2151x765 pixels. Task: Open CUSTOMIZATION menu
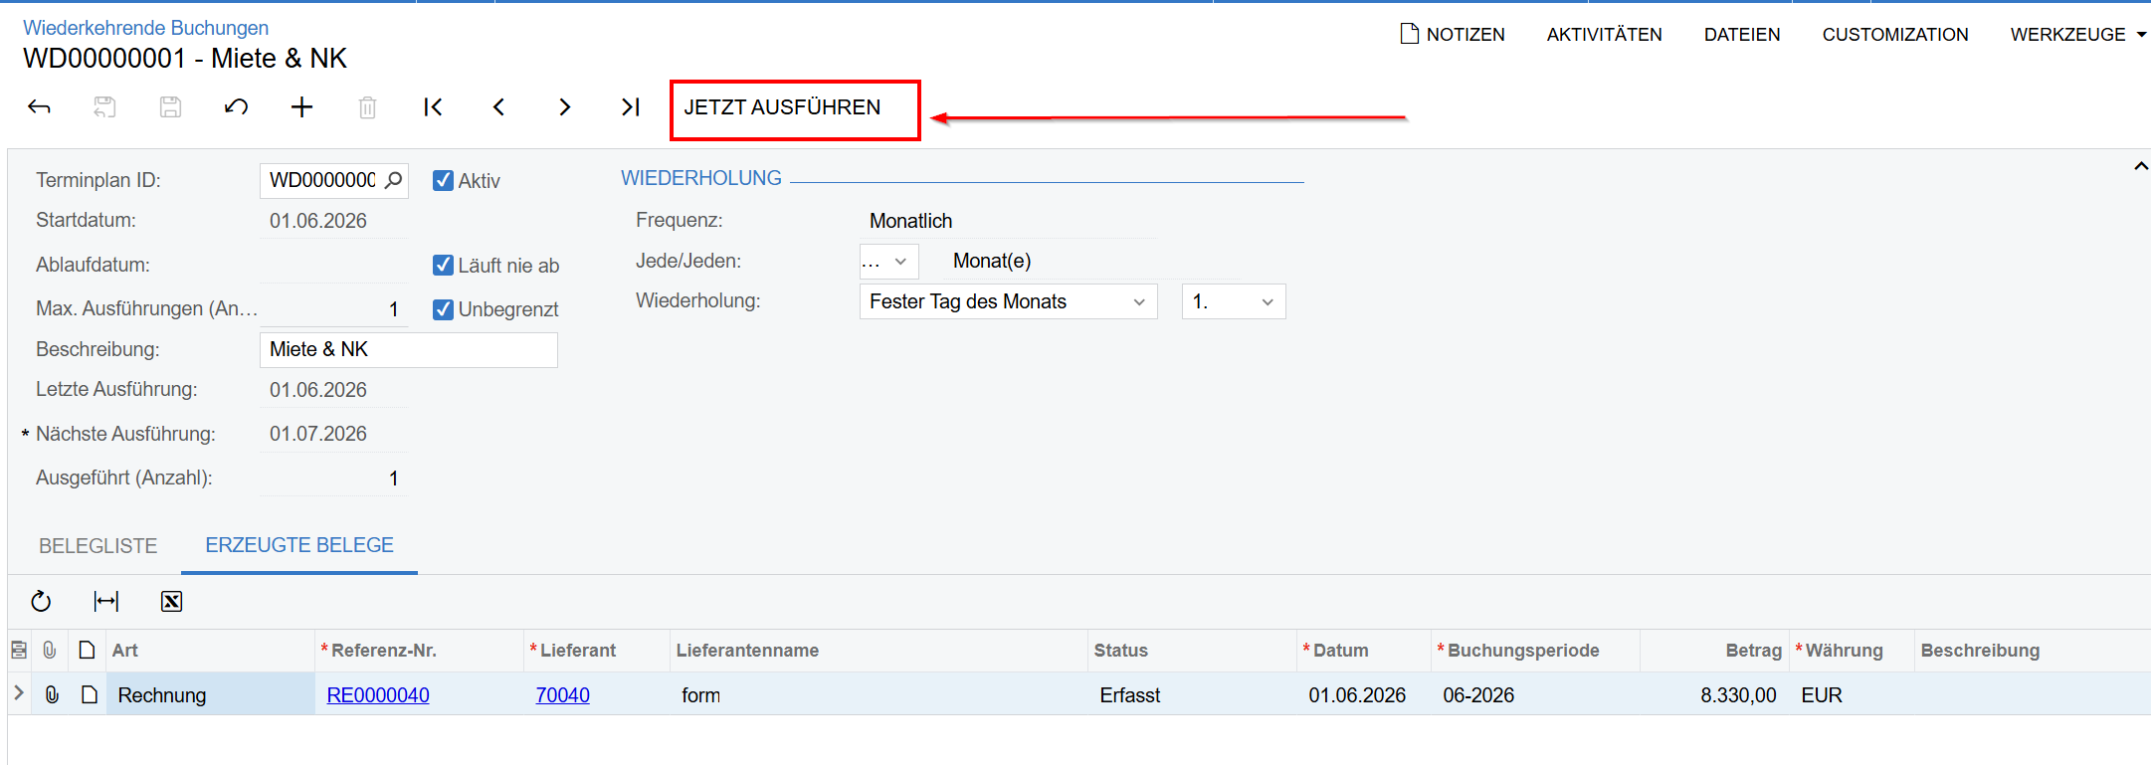(x=1895, y=34)
